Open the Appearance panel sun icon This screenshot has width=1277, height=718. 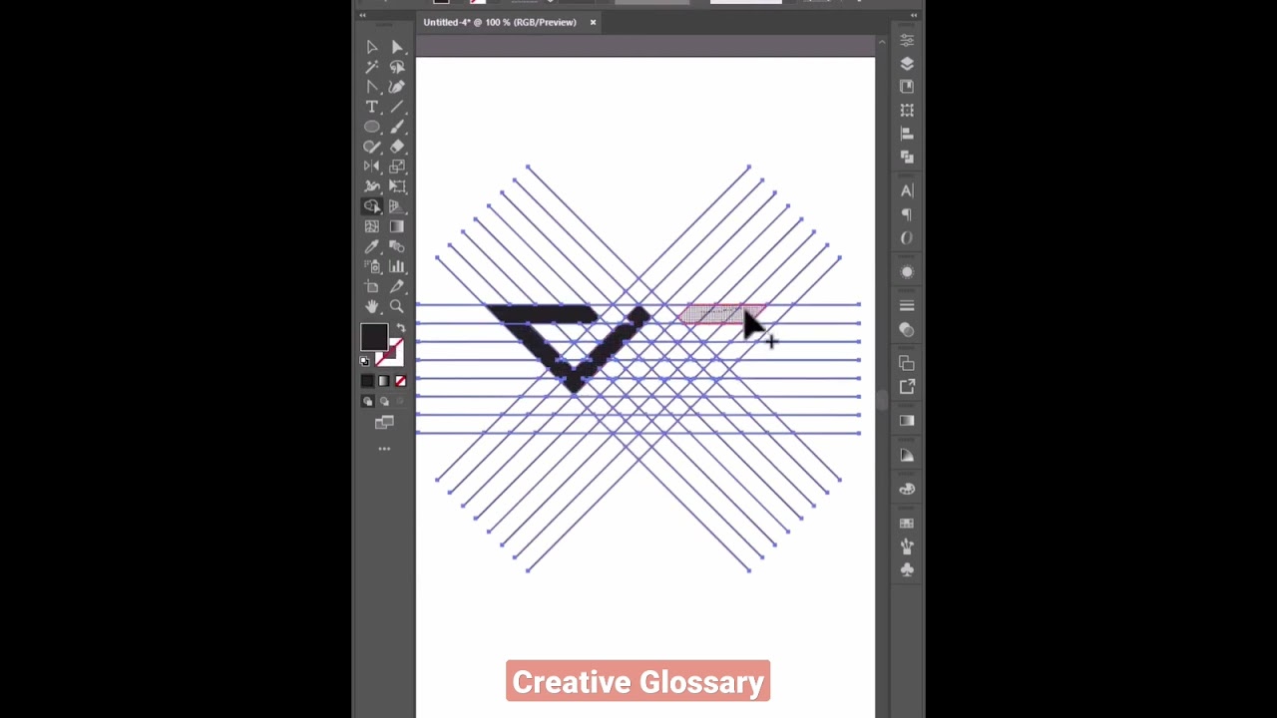pos(907,272)
